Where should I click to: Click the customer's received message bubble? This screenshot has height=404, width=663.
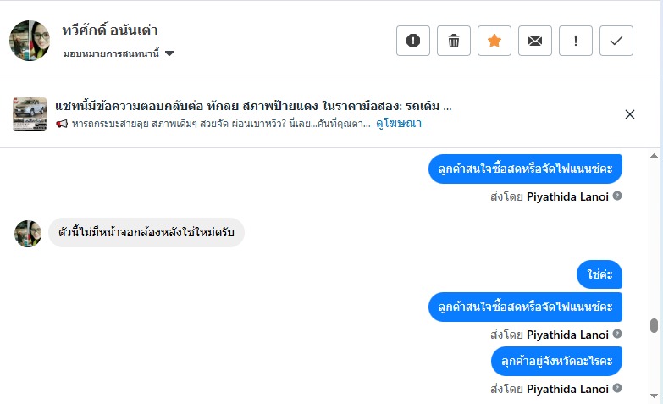(146, 233)
